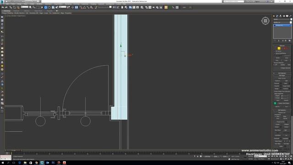Viewport: 293px width, 165px height.
Task: Click the Shrink selection button
Action: (278, 58)
